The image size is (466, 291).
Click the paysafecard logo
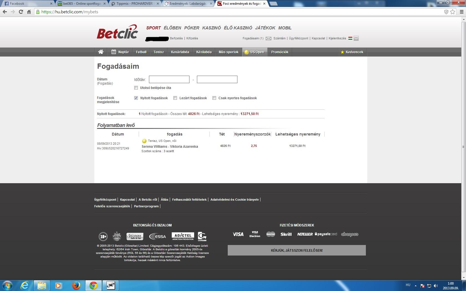coord(326,234)
